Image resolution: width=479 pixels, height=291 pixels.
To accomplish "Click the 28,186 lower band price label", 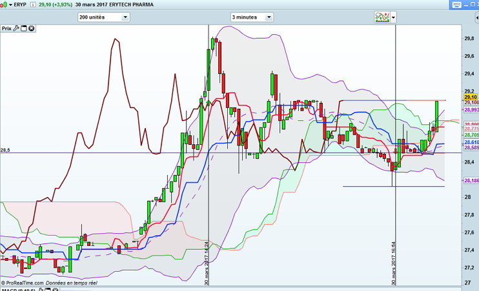I will click(x=471, y=181).
